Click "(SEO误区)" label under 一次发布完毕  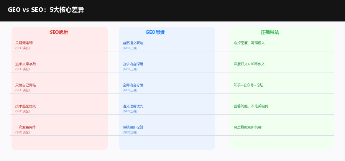pyautogui.click(x=23, y=132)
